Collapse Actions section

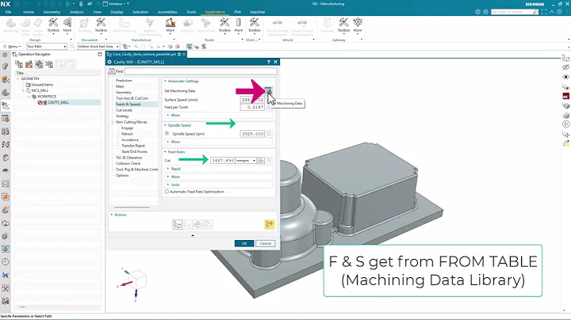(112, 215)
